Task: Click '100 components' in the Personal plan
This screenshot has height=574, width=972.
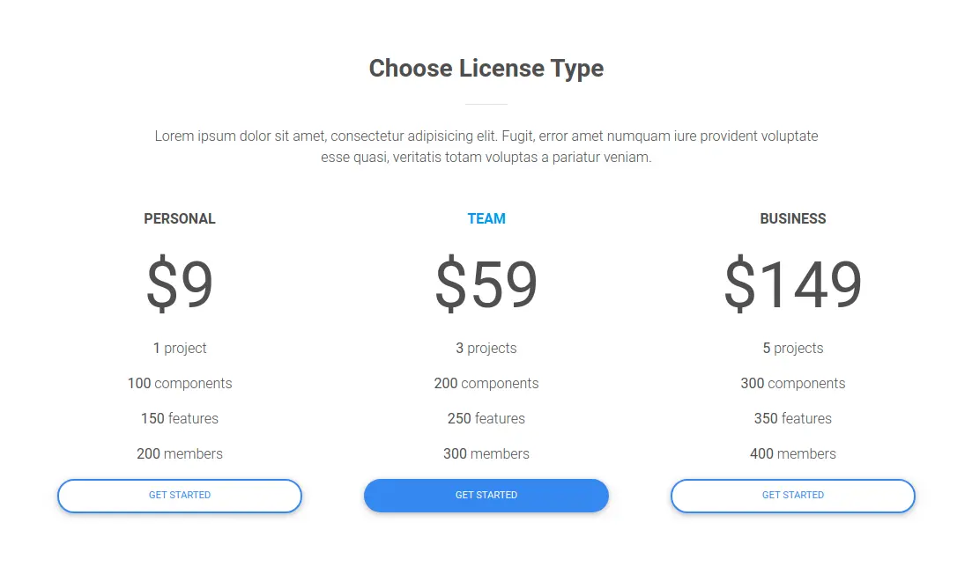Action: point(180,384)
